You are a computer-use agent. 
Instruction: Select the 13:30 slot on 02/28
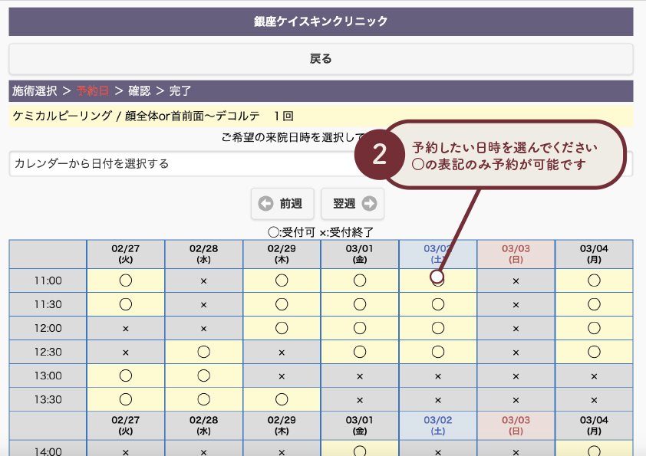(203, 400)
